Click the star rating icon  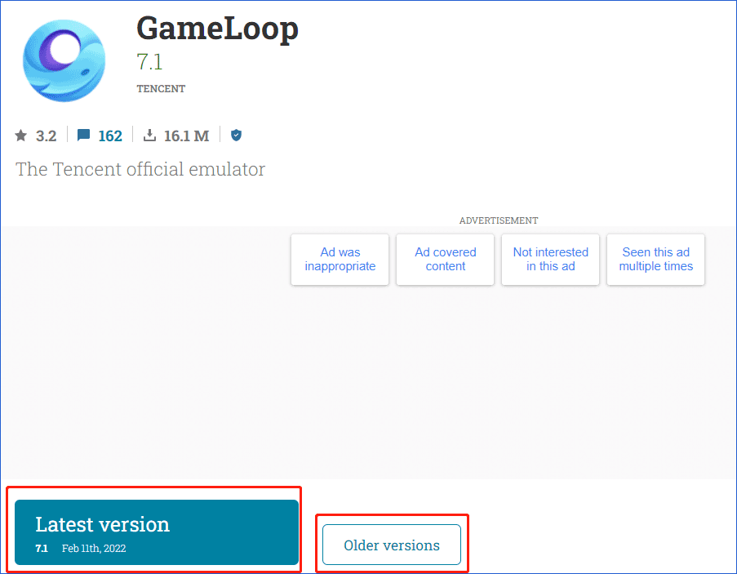(x=20, y=136)
